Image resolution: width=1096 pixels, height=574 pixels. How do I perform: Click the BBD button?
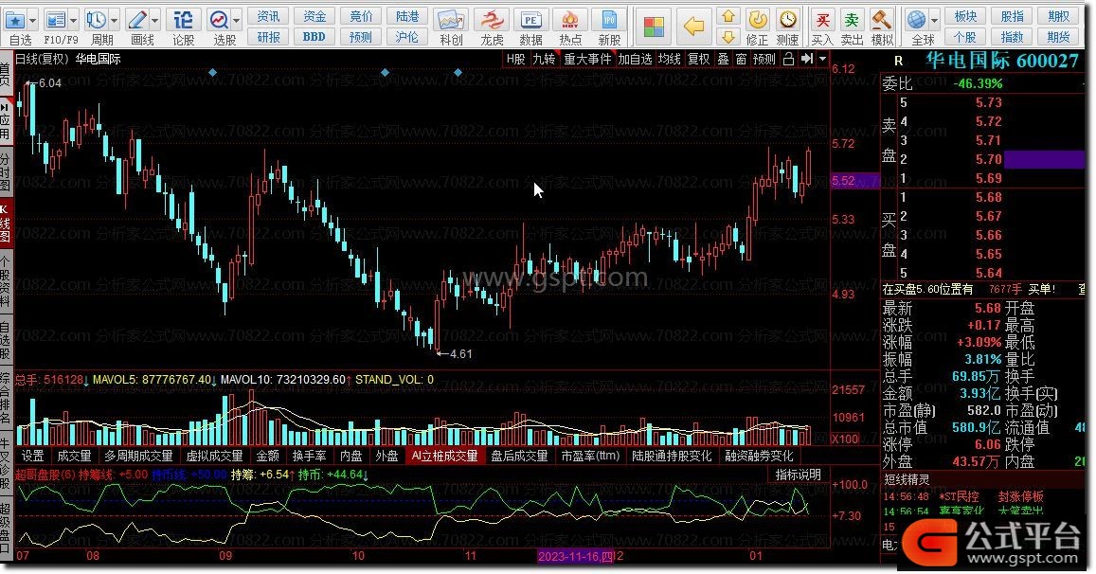coord(314,37)
